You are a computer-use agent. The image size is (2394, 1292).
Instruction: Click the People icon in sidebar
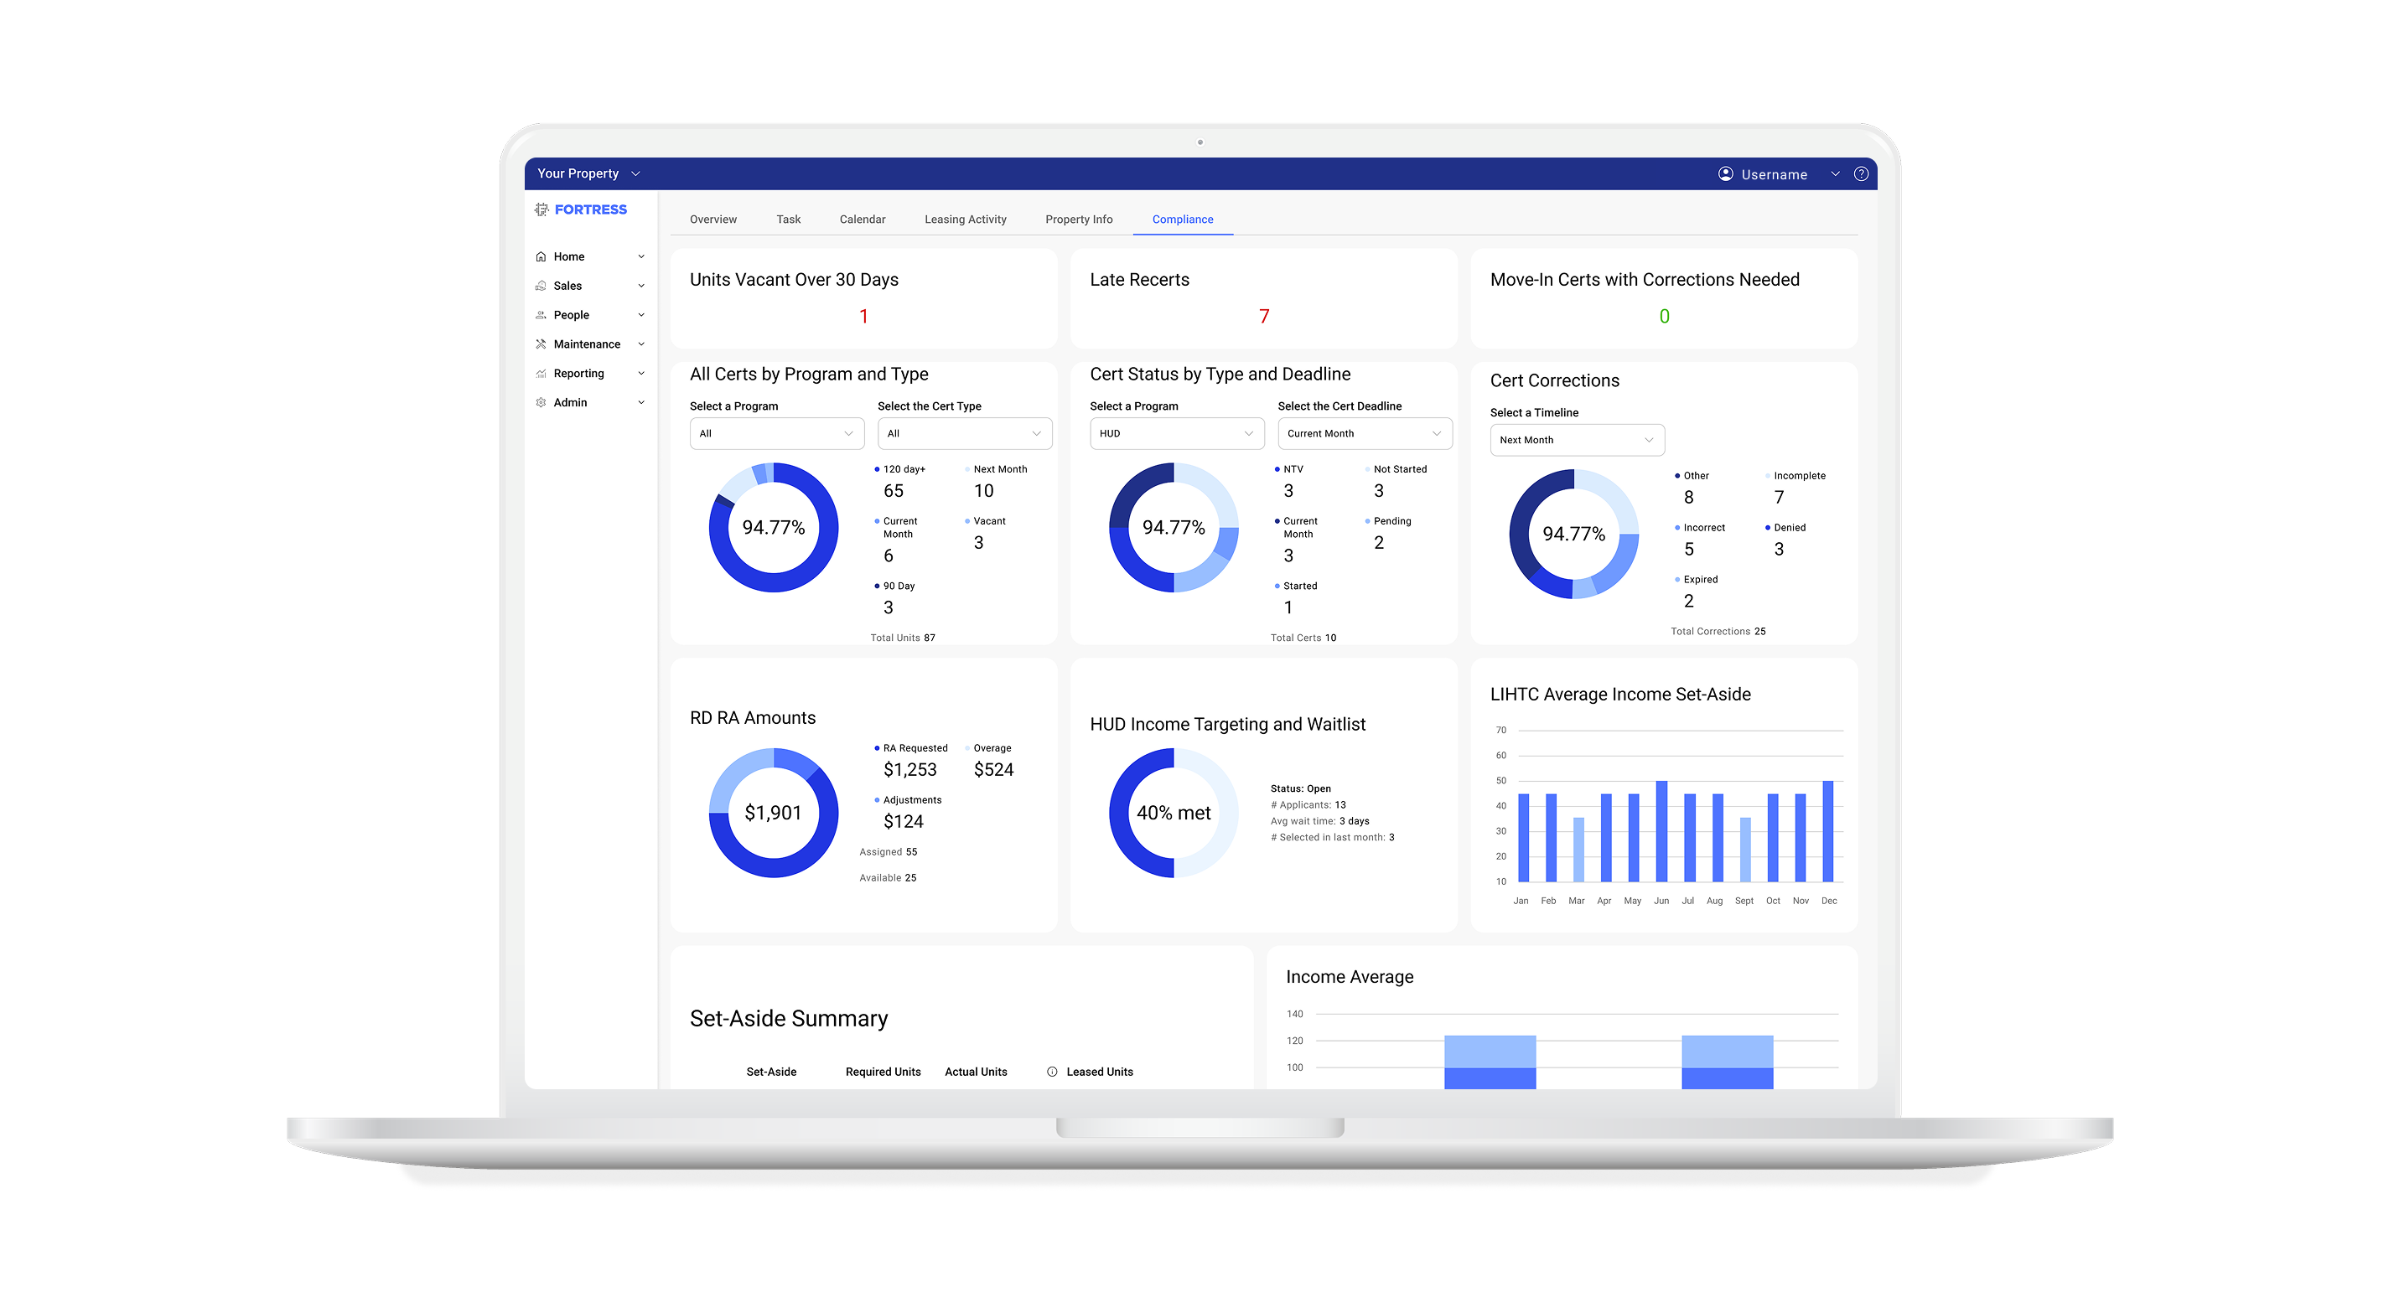coord(541,315)
